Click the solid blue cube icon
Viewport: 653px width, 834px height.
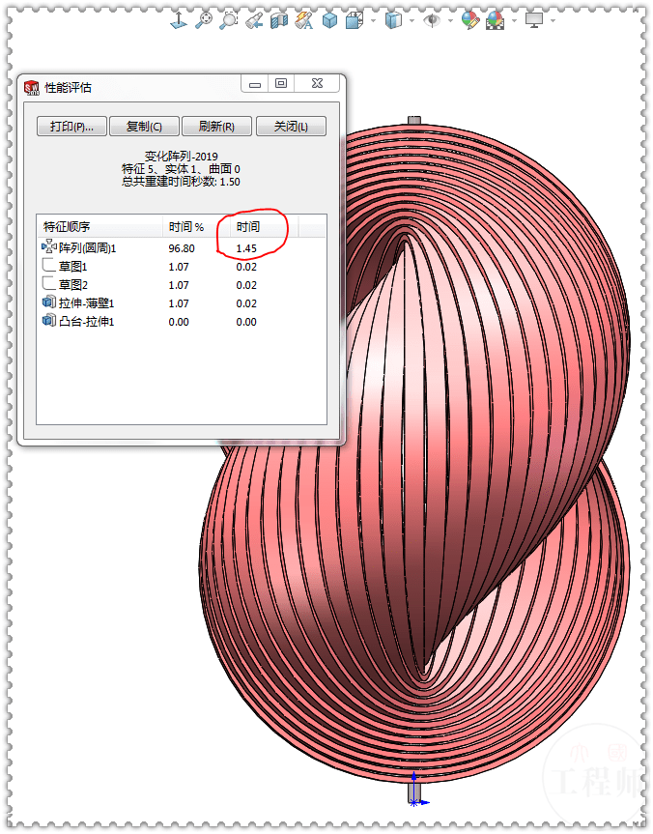coord(329,20)
